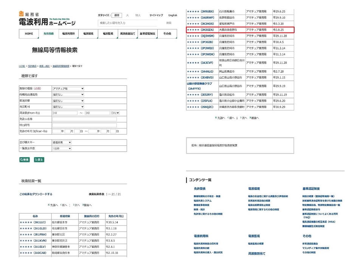
Task: Select 特大 font size option
Action: tap(138, 15)
